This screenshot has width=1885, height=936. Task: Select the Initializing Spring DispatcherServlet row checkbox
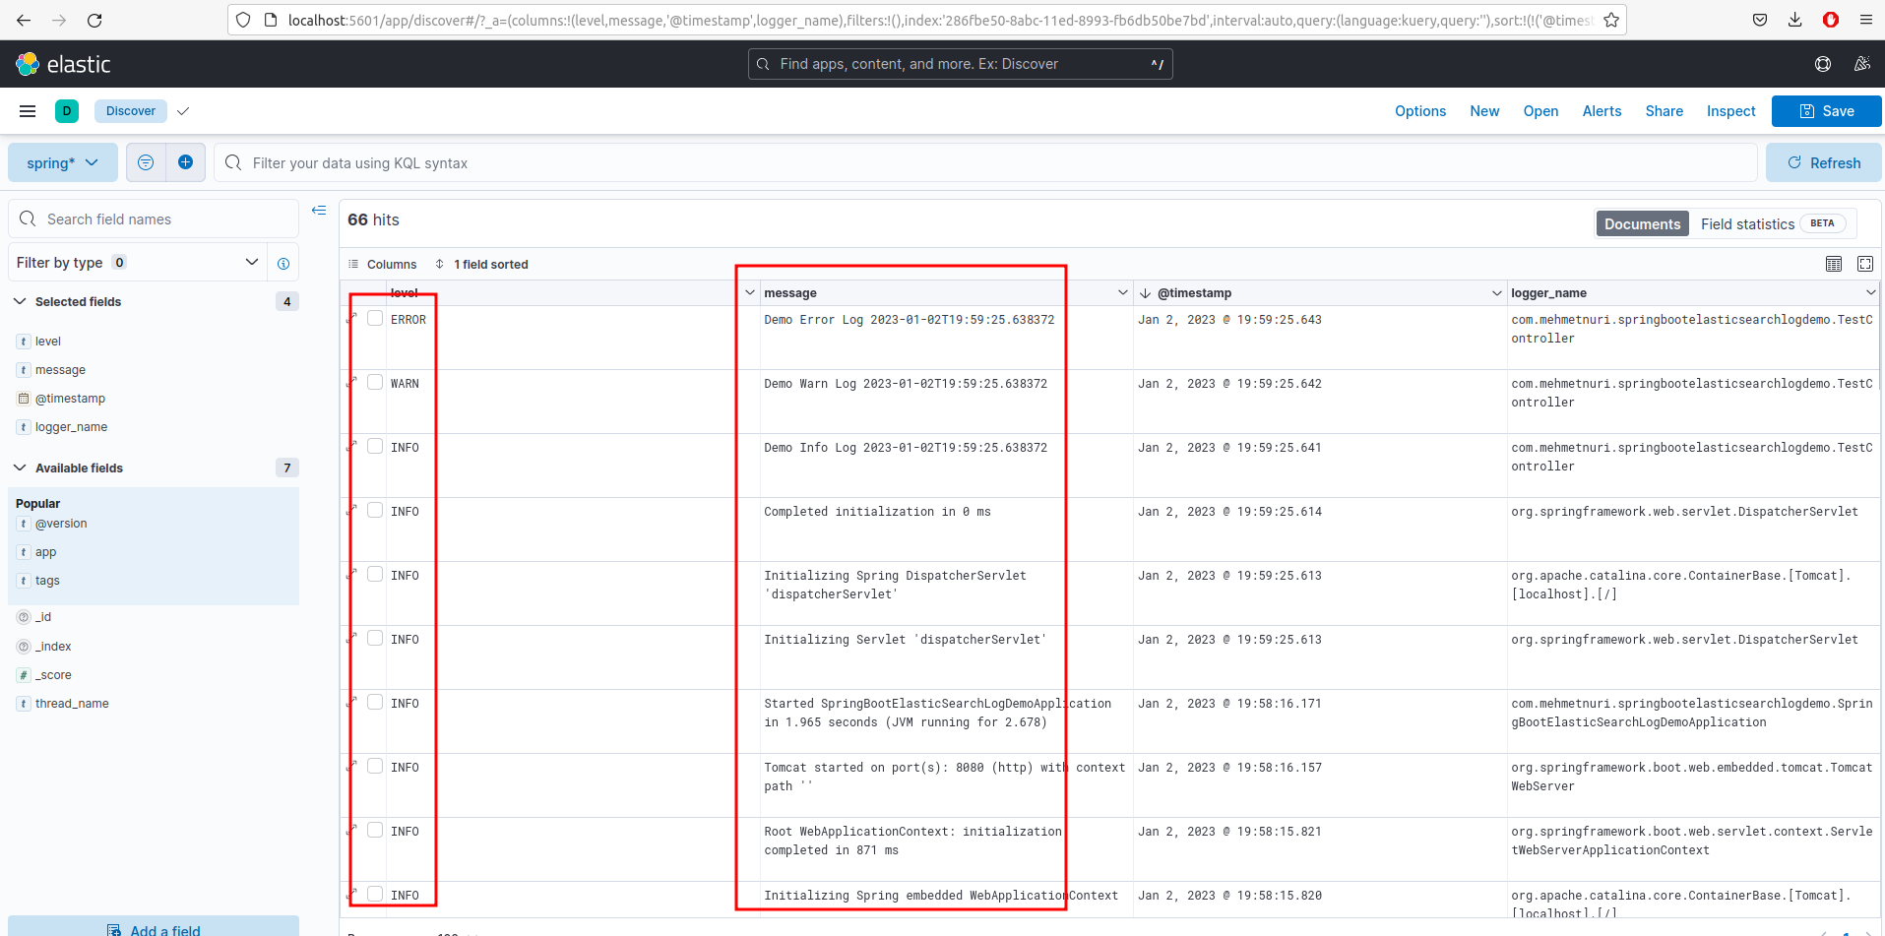375,574
